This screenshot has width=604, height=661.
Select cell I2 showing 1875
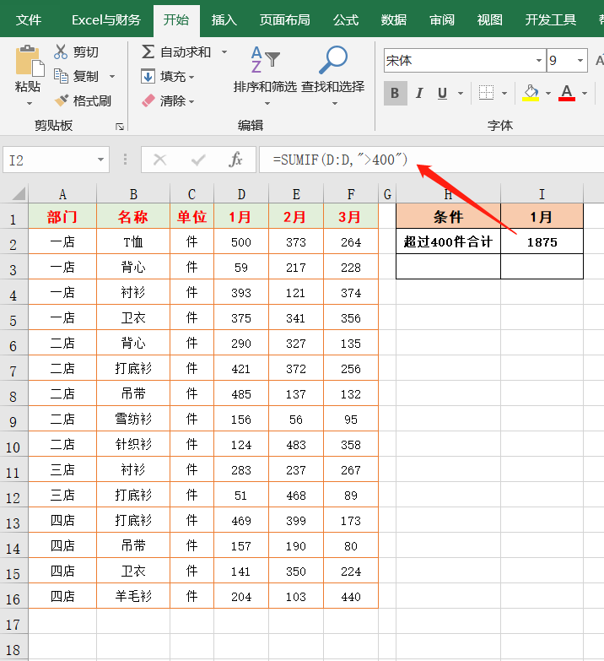541,242
